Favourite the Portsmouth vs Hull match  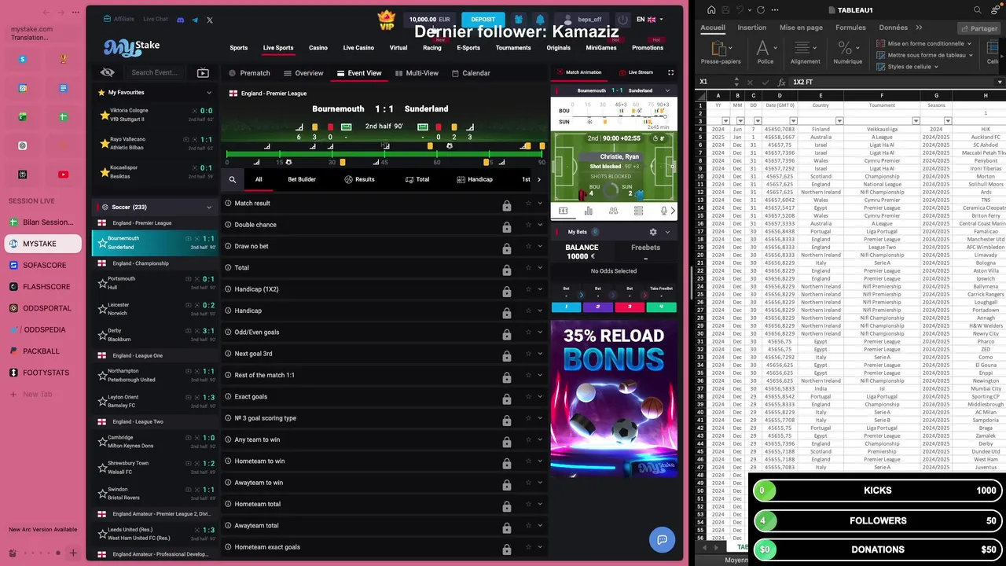(101, 283)
